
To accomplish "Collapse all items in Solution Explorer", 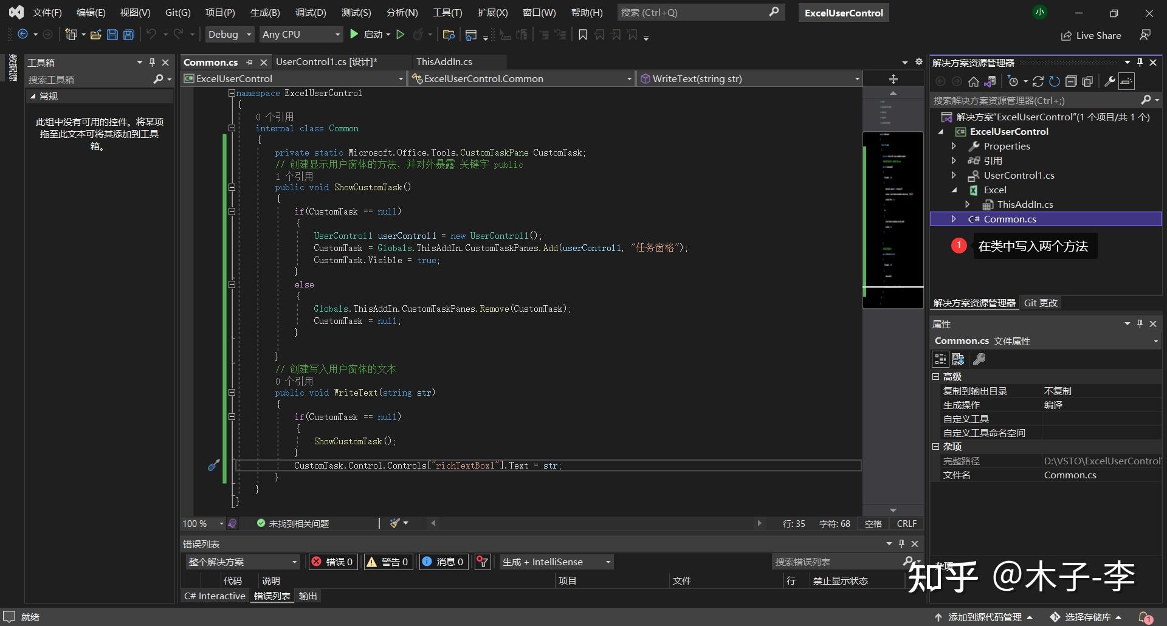I will click(x=1071, y=81).
